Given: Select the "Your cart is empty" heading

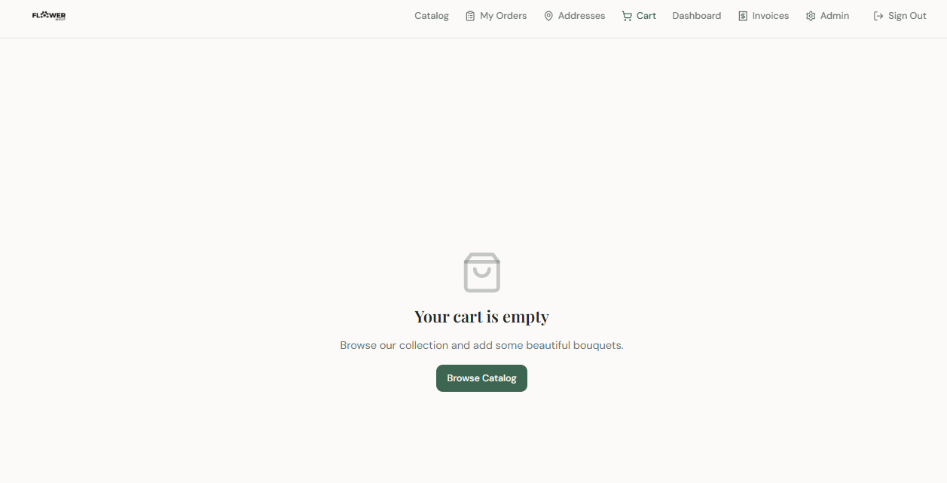Looking at the screenshot, I should (x=481, y=316).
